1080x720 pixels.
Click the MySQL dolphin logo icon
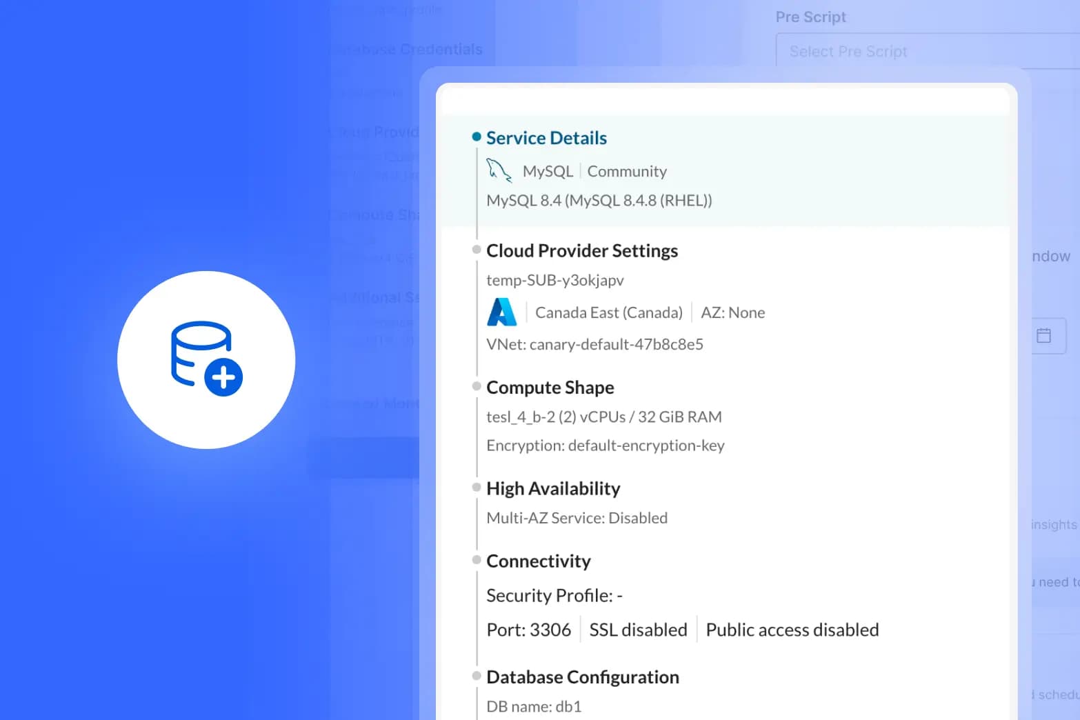499,170
